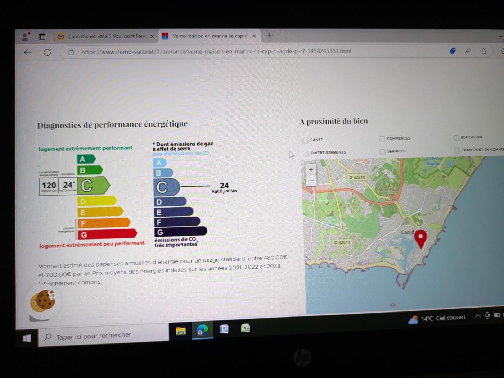
Task: Open cookie preferences cookie icon
Action: coord(43,301)
